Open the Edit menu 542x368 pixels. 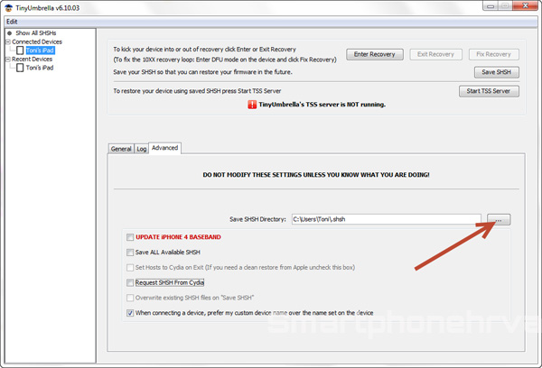13,21
